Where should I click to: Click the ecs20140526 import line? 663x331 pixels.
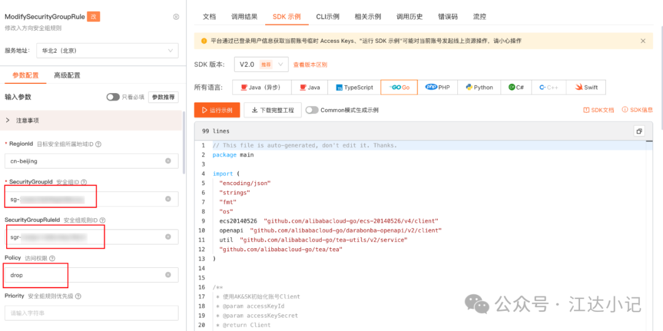[328, 221]
